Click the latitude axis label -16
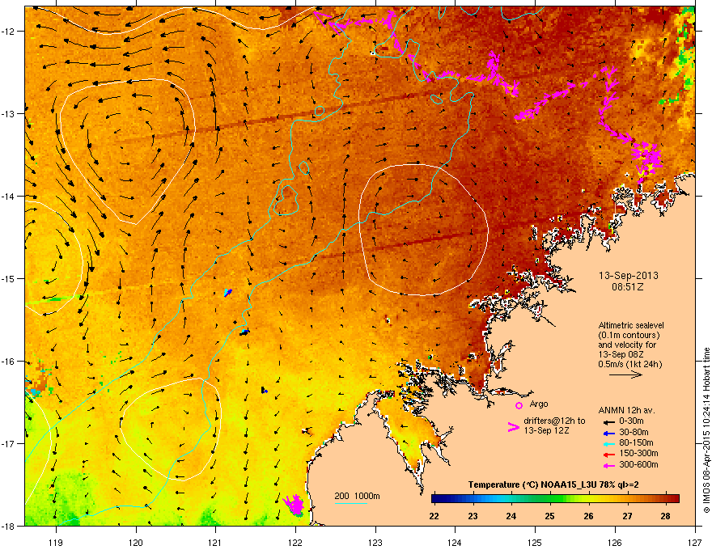Screen dimensions: 712x550 (x=10, y=362)
